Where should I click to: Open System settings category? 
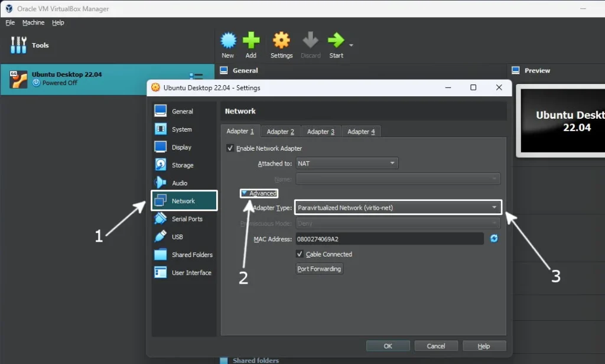184,129
